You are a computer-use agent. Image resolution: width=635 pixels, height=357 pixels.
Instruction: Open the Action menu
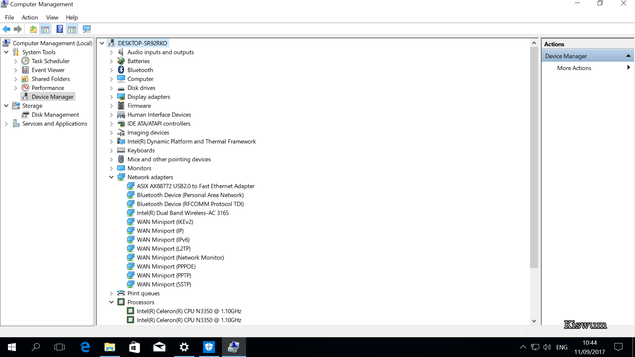(30, 17)
